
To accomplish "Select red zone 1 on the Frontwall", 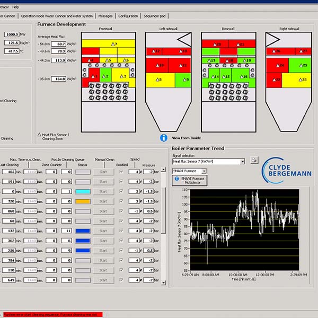I will [x=94, y=76].
